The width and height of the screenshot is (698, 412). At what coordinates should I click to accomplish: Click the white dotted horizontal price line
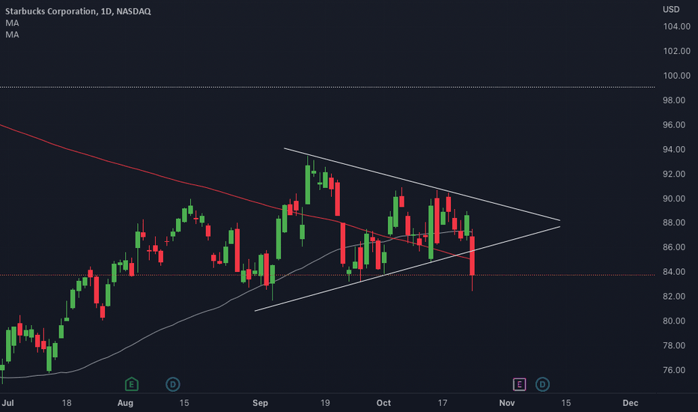pyautogui.click(x=327, y=87)
